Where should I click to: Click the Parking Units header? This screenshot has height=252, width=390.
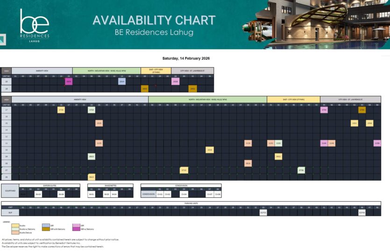(191, 203)
